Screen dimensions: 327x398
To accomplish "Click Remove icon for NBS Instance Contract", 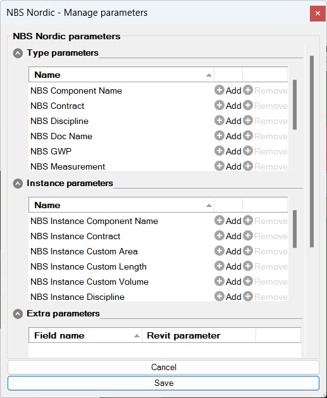I will click(248, 236).
